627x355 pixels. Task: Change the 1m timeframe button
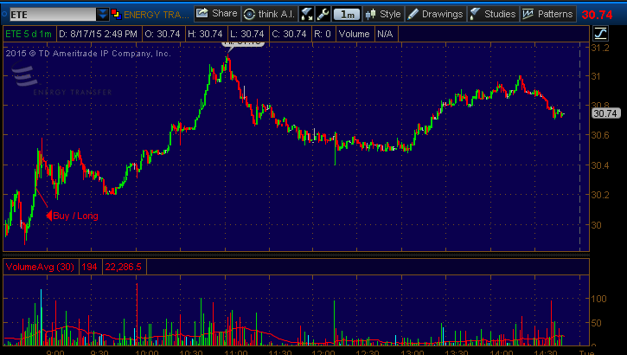click(347, 15)
